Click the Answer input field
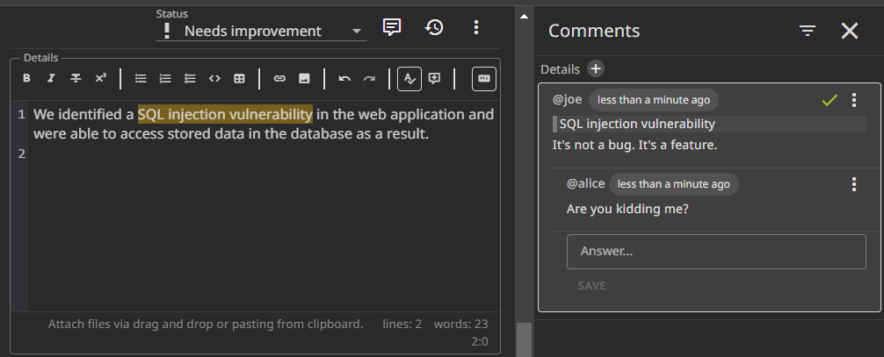This screenshot has height=357, width=884. click(716, 251)
